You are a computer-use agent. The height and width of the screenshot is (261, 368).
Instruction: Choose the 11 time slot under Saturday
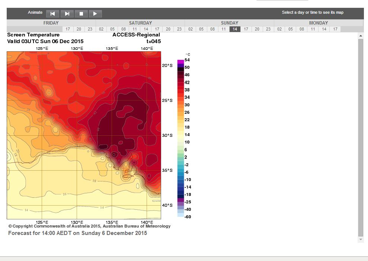pyautogui.click(x=135, y=29)
